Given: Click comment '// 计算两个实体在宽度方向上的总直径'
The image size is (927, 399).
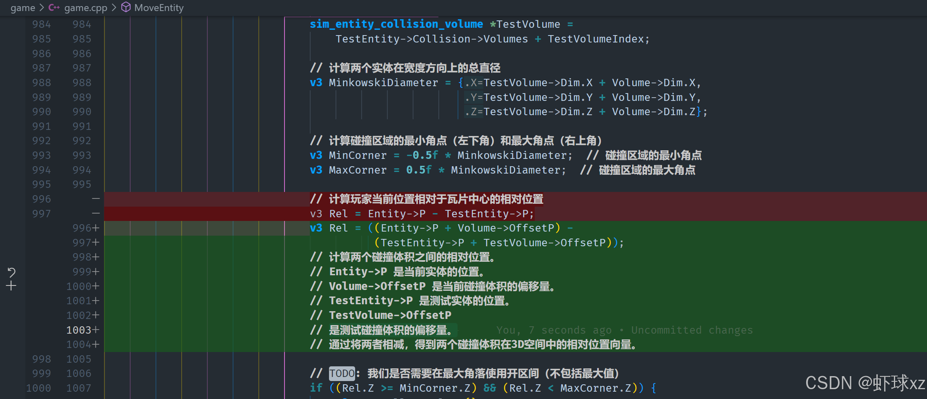Looking at the screenshot, I should tap(405, 68).
